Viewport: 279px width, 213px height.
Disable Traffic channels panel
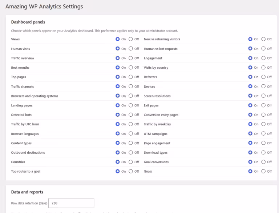click(131, 86)
